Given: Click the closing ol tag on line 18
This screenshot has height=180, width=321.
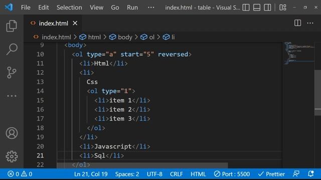Looking at the screenshot, I should 96,128.
